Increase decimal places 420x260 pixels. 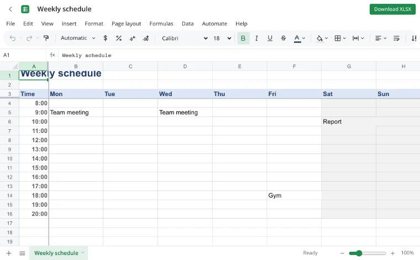(x=146, y=38)
